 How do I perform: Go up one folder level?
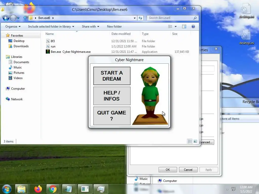[25, 18]
